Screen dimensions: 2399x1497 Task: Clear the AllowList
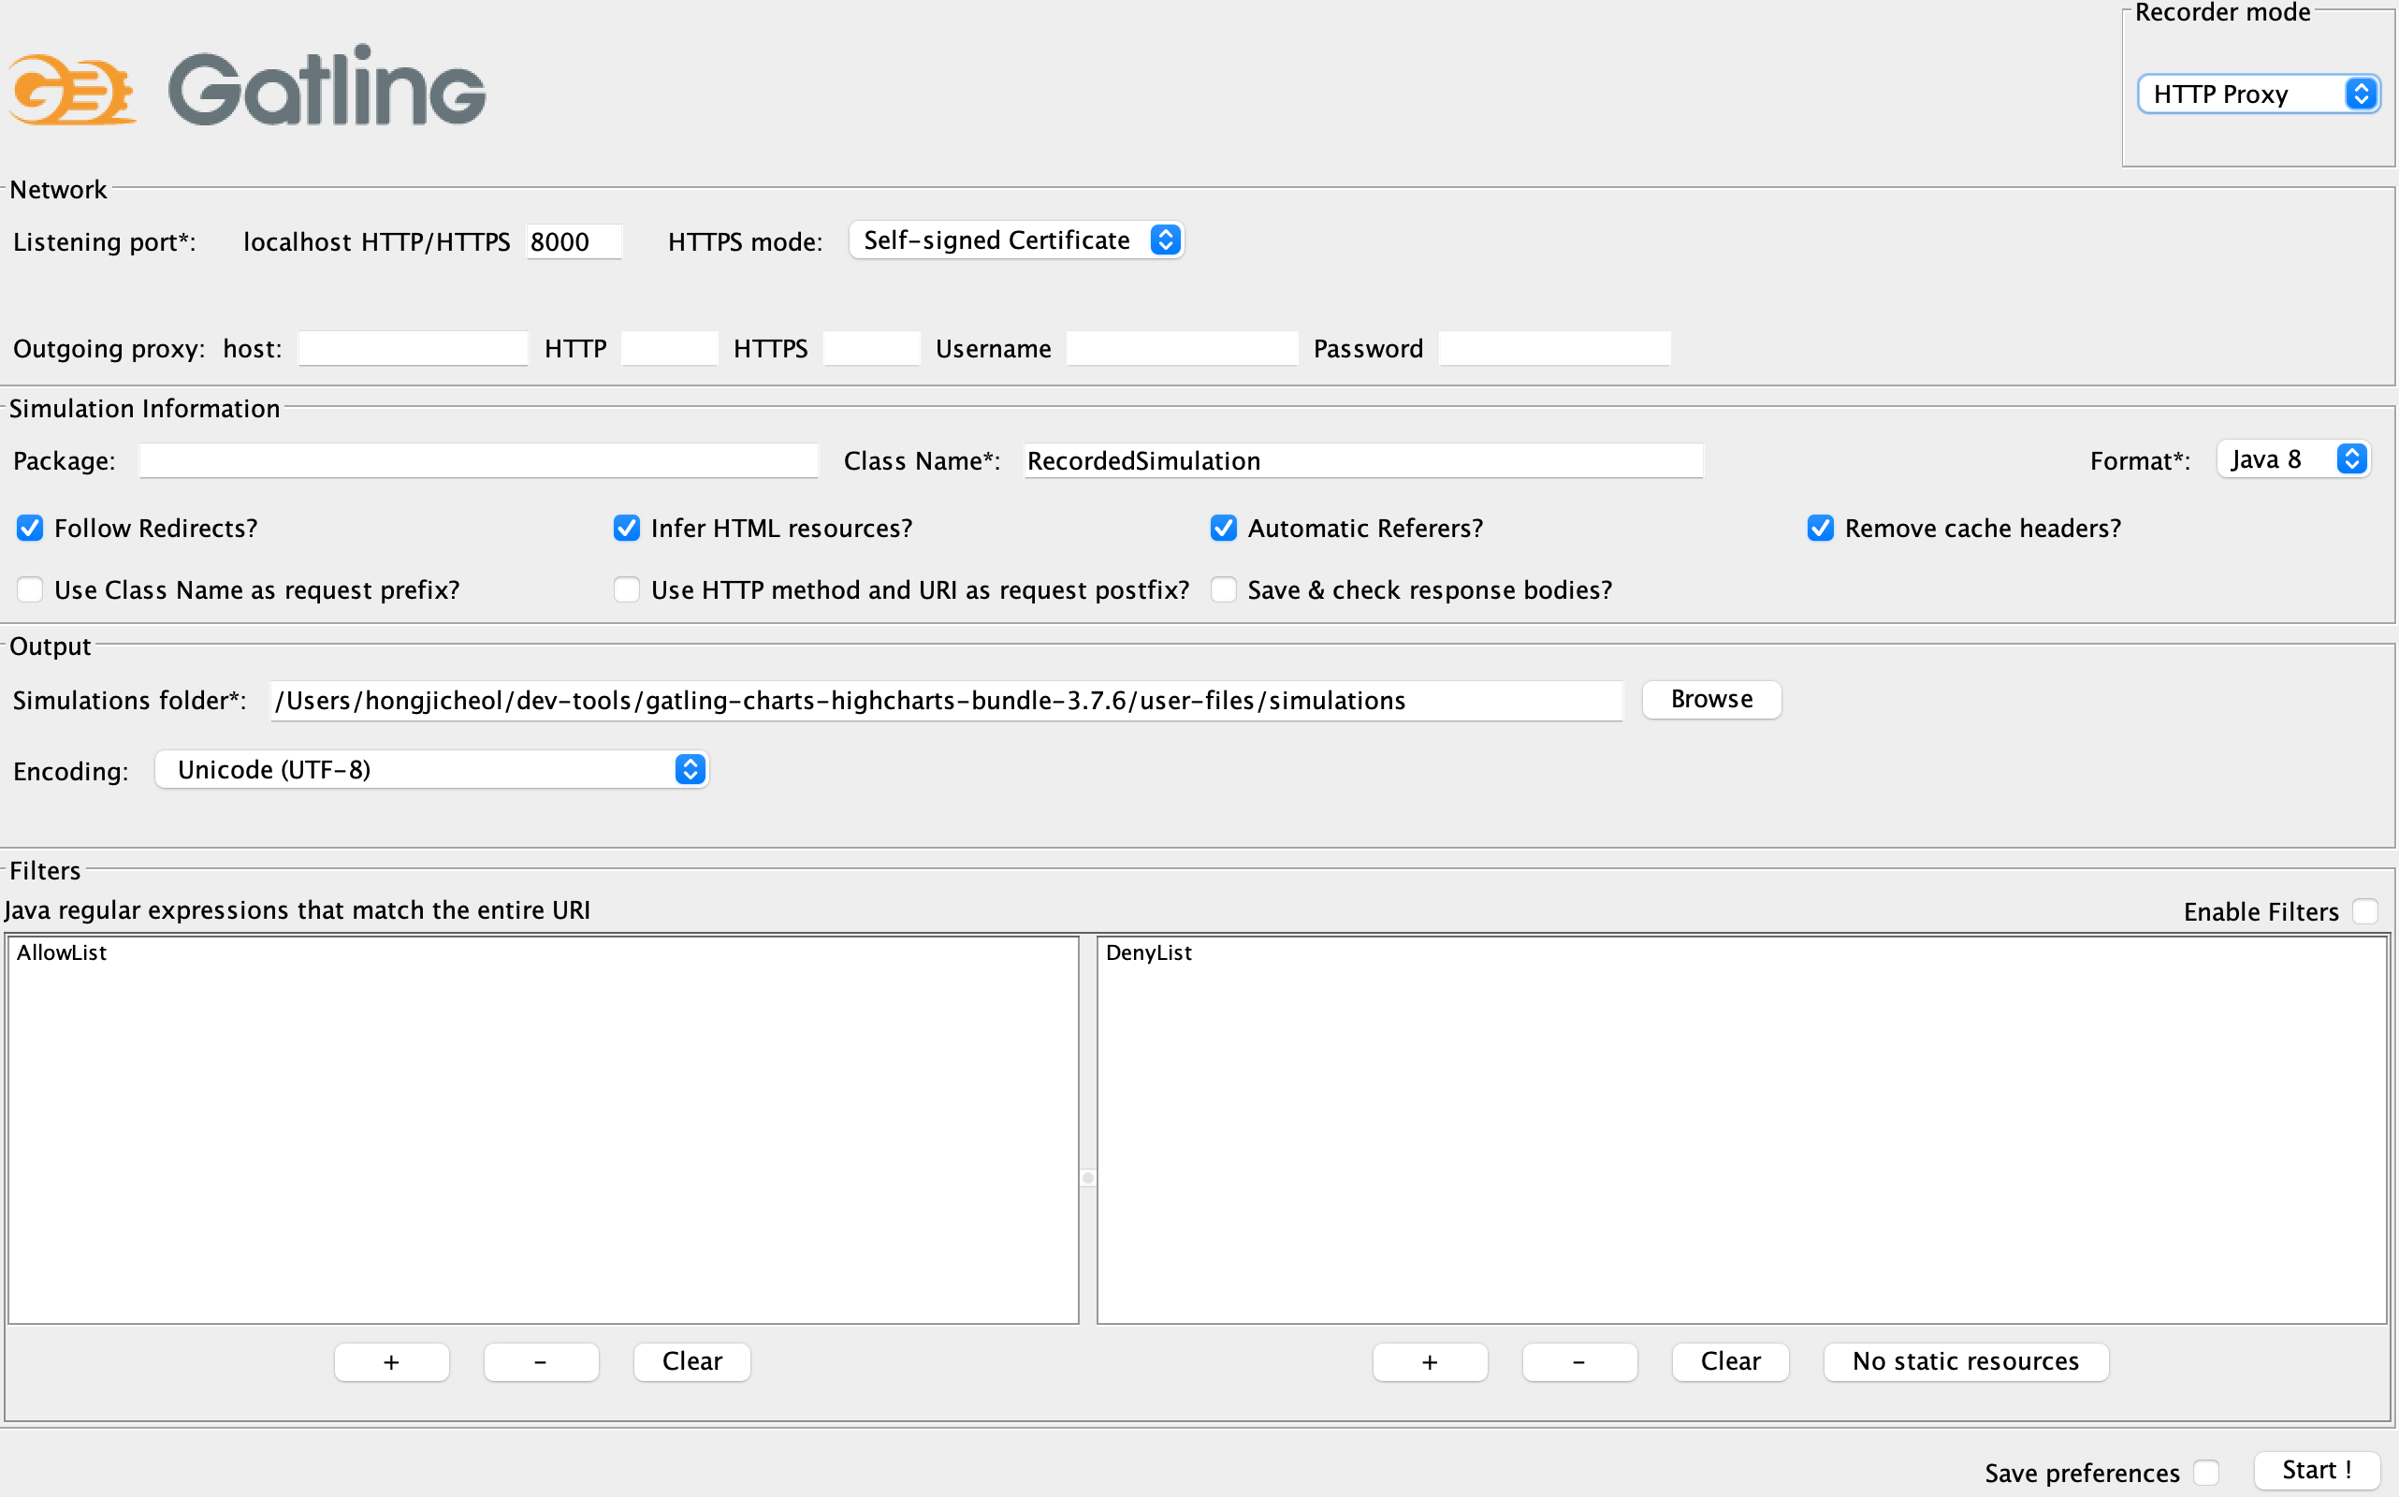point(692,1361)
